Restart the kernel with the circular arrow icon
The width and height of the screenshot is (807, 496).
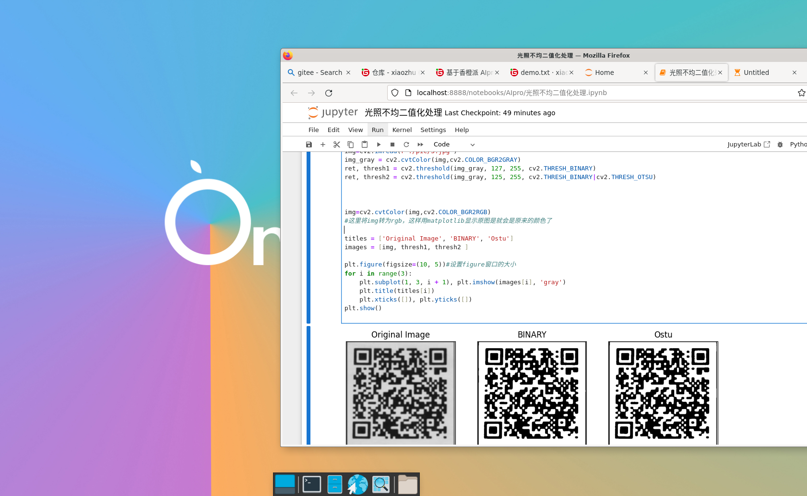coord(406,145)
